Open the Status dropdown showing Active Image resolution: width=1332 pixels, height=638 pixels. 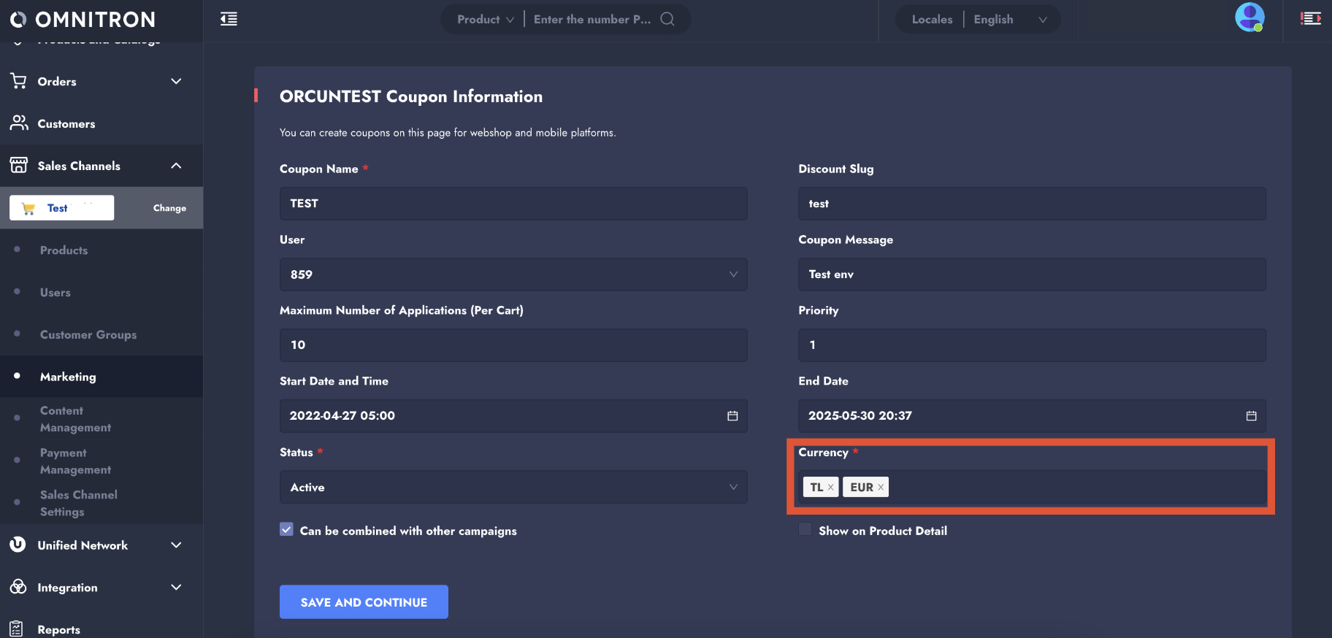pos(513,487)
